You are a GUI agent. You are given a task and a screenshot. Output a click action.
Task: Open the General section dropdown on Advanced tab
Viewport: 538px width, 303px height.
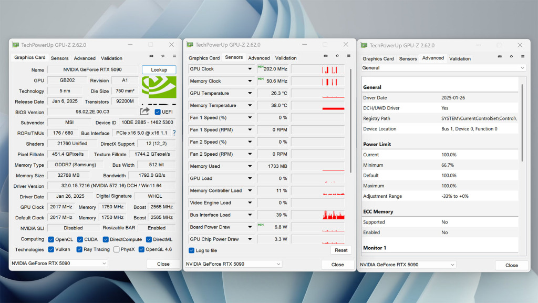[x=441, y=68]
